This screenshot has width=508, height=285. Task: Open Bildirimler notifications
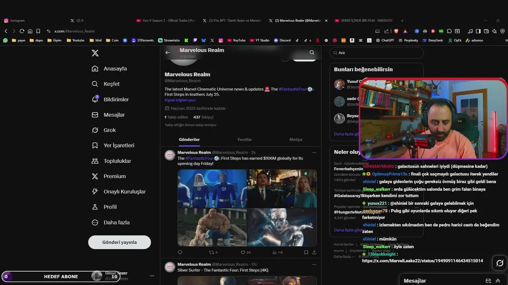click(x=110, y=99)
